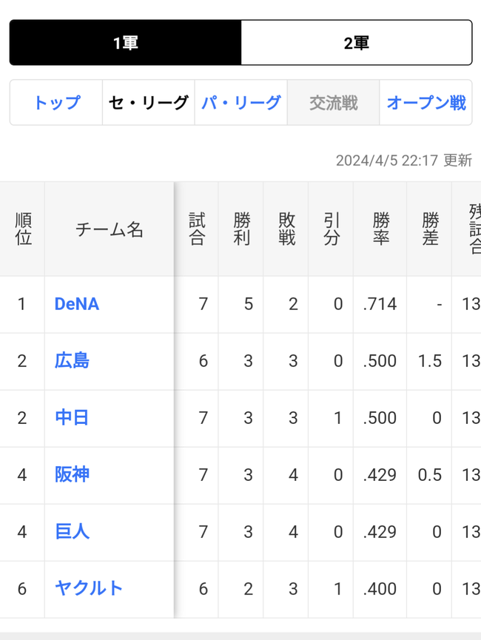
Task: Open the 巨人 team link
Action: click(72, 532)
